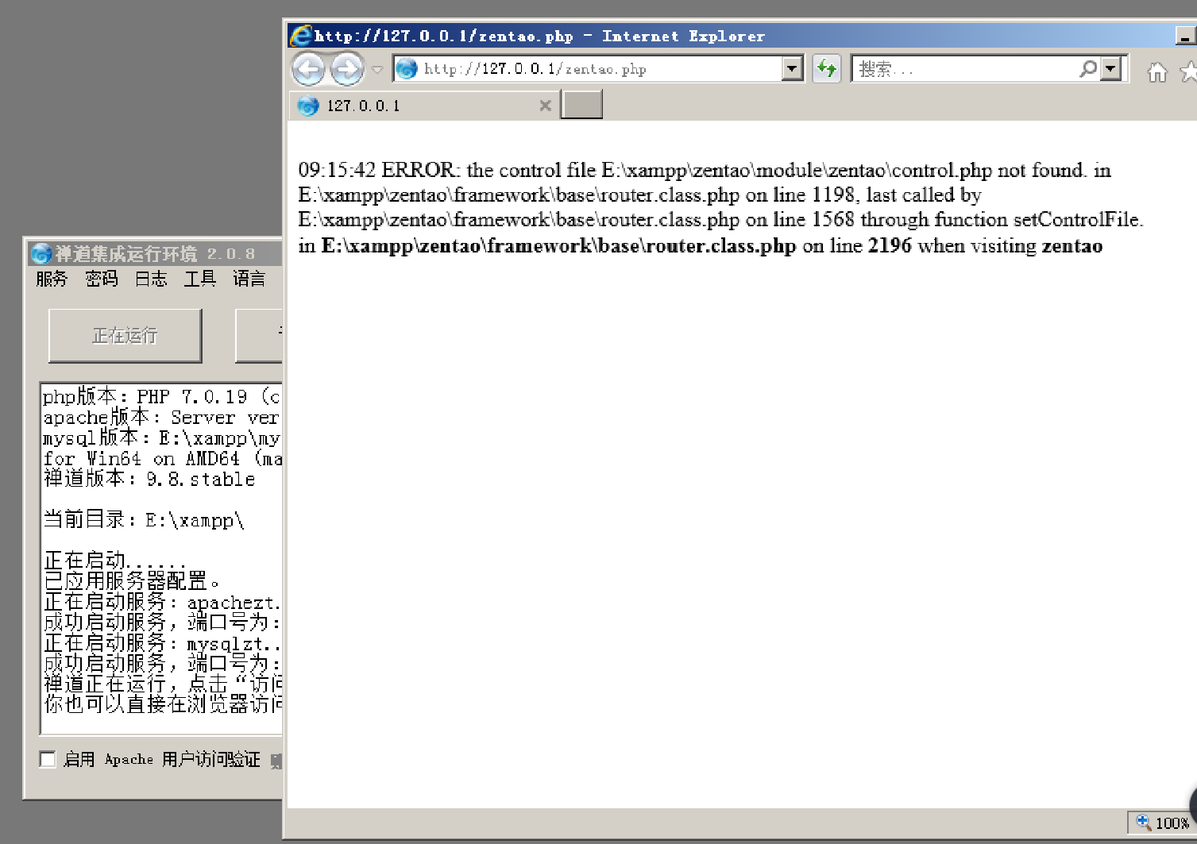Open a new blank tab in Internet Explorer
The width and height of the screenshot is (1197, 844).
coord(581,105)
